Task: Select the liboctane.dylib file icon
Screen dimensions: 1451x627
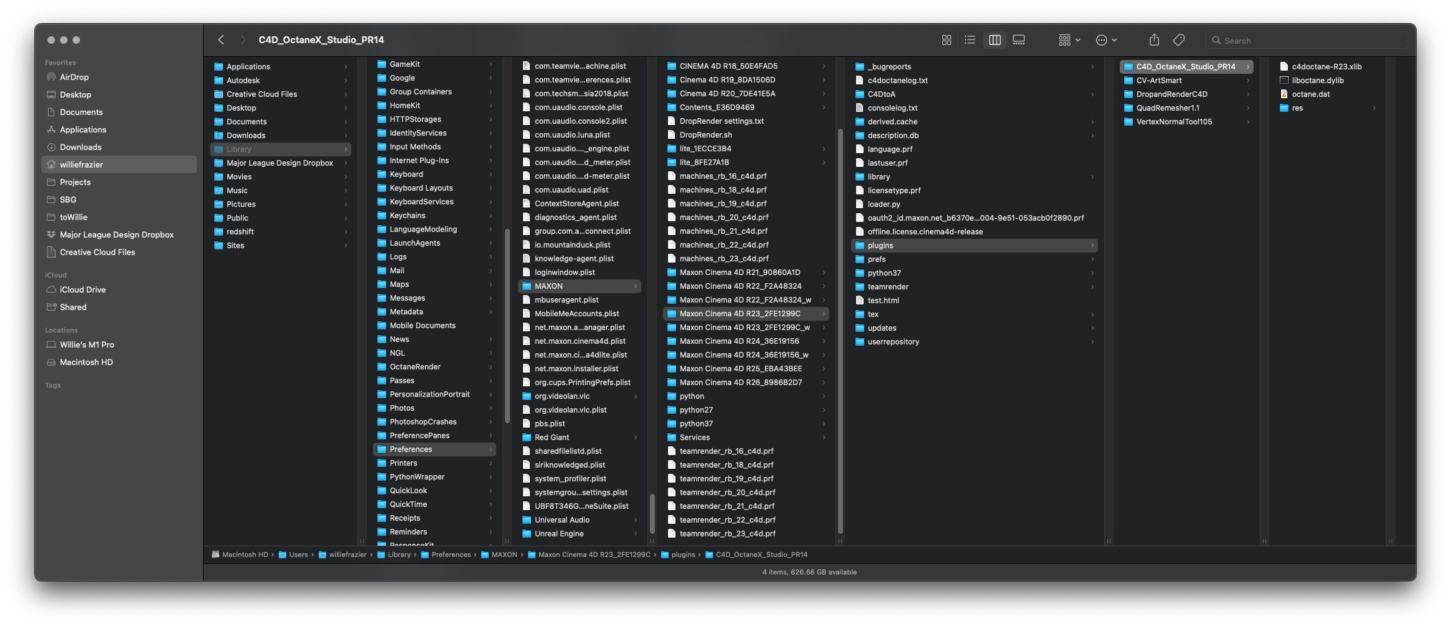Action: (x=1284, y=81)
